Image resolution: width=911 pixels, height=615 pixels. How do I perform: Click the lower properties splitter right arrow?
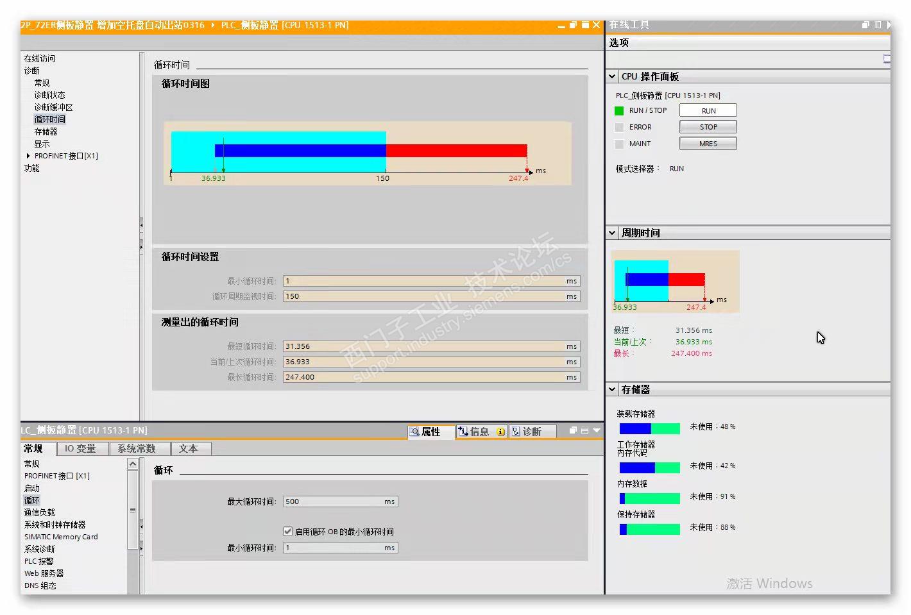click(x=141, y=548)
